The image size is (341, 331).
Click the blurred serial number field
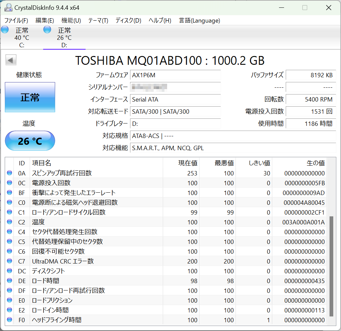tap(175, 87)
